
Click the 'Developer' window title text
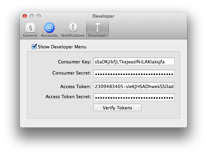103,16
